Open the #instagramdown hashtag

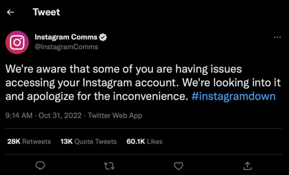point(233,96)
